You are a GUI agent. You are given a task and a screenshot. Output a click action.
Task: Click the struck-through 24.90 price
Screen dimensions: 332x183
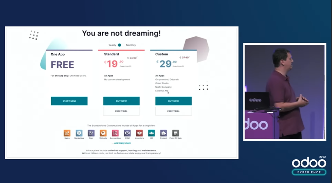pos(132,58)
